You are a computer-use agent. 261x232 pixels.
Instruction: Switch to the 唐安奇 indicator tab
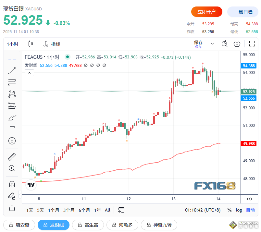[19, 225]
